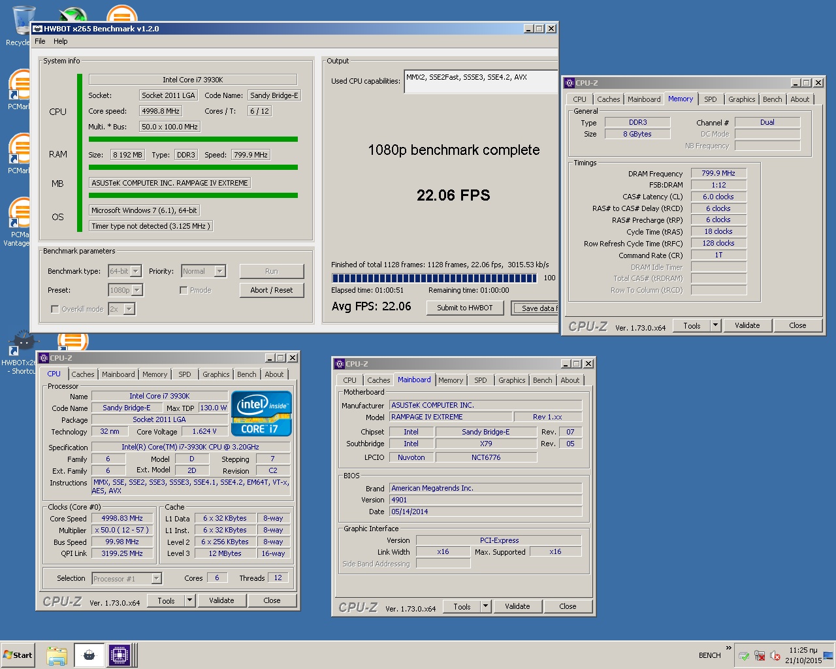This screenshot has height=669, width=836.
Task: Click Validate in the CPU-Z Memory window
Action: coord(747,325)
